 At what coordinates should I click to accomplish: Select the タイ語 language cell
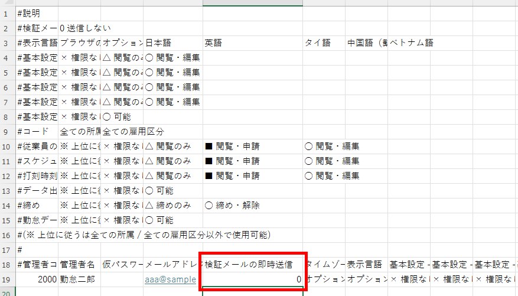click(x=324, y=43)
